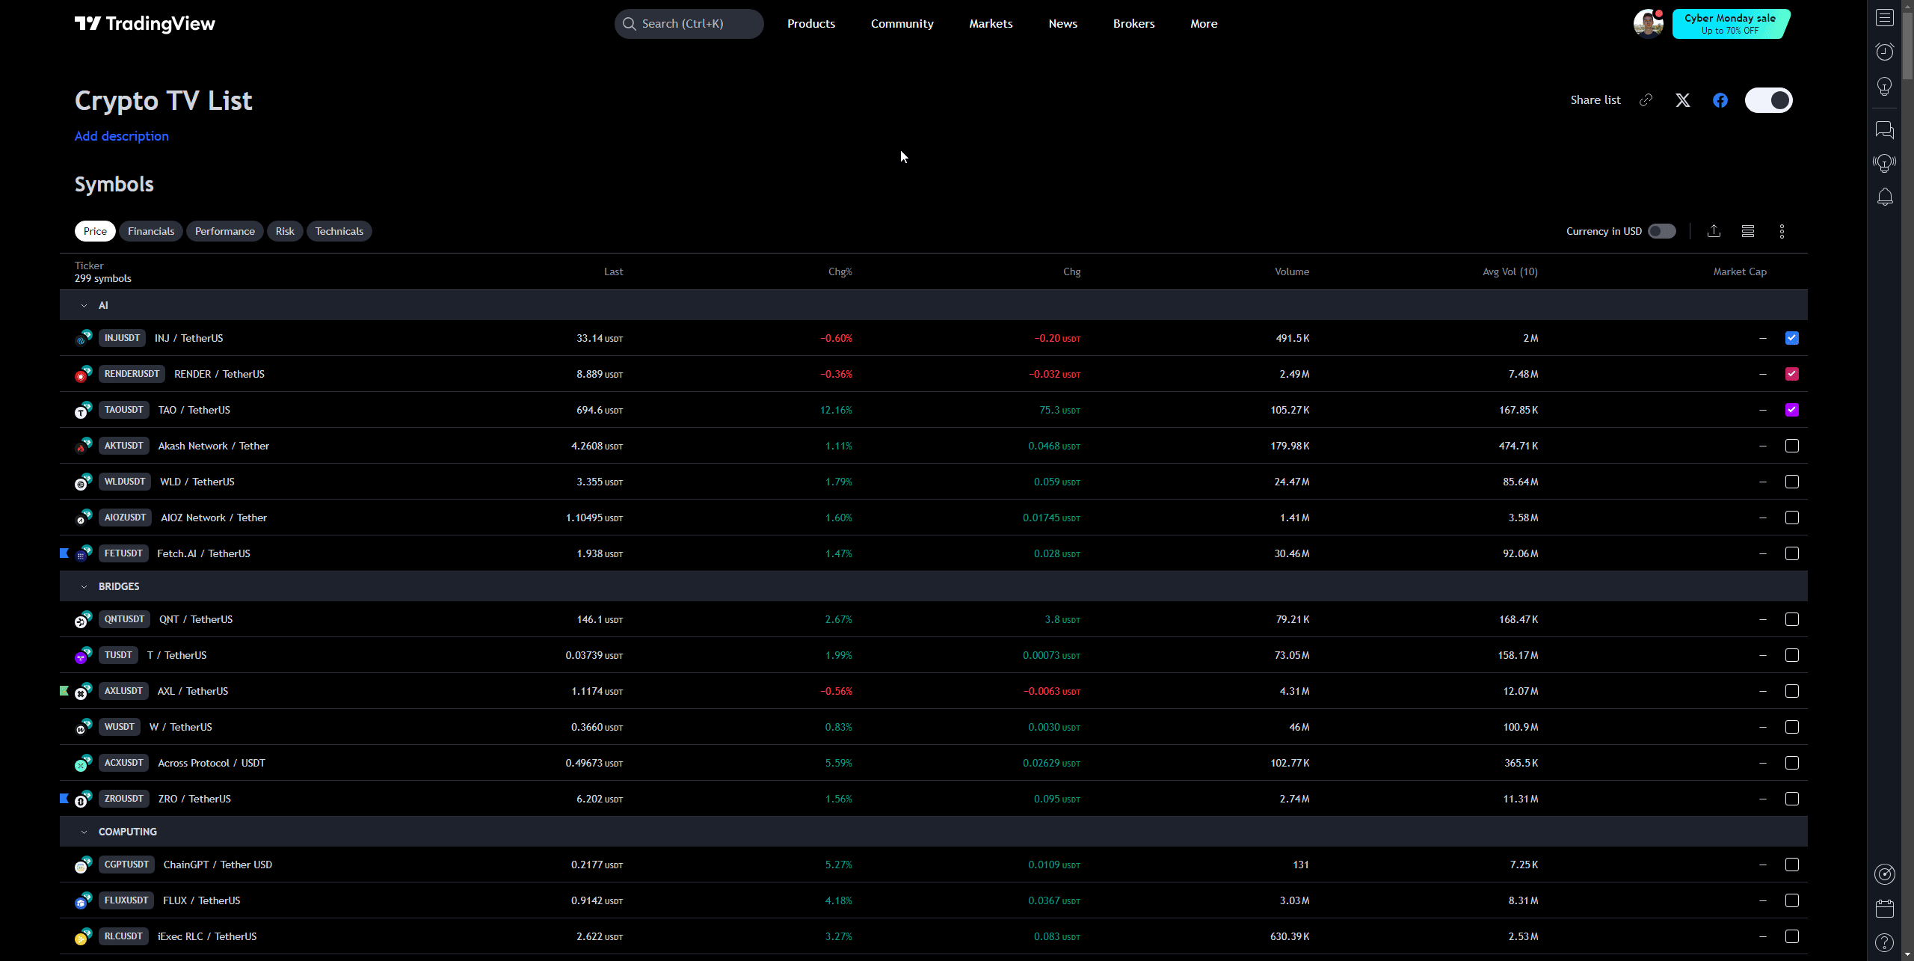Viewport: 1914px width, 961px height.
Task: Open the calendar icon in right sidebar
Action: (1885, 909)
